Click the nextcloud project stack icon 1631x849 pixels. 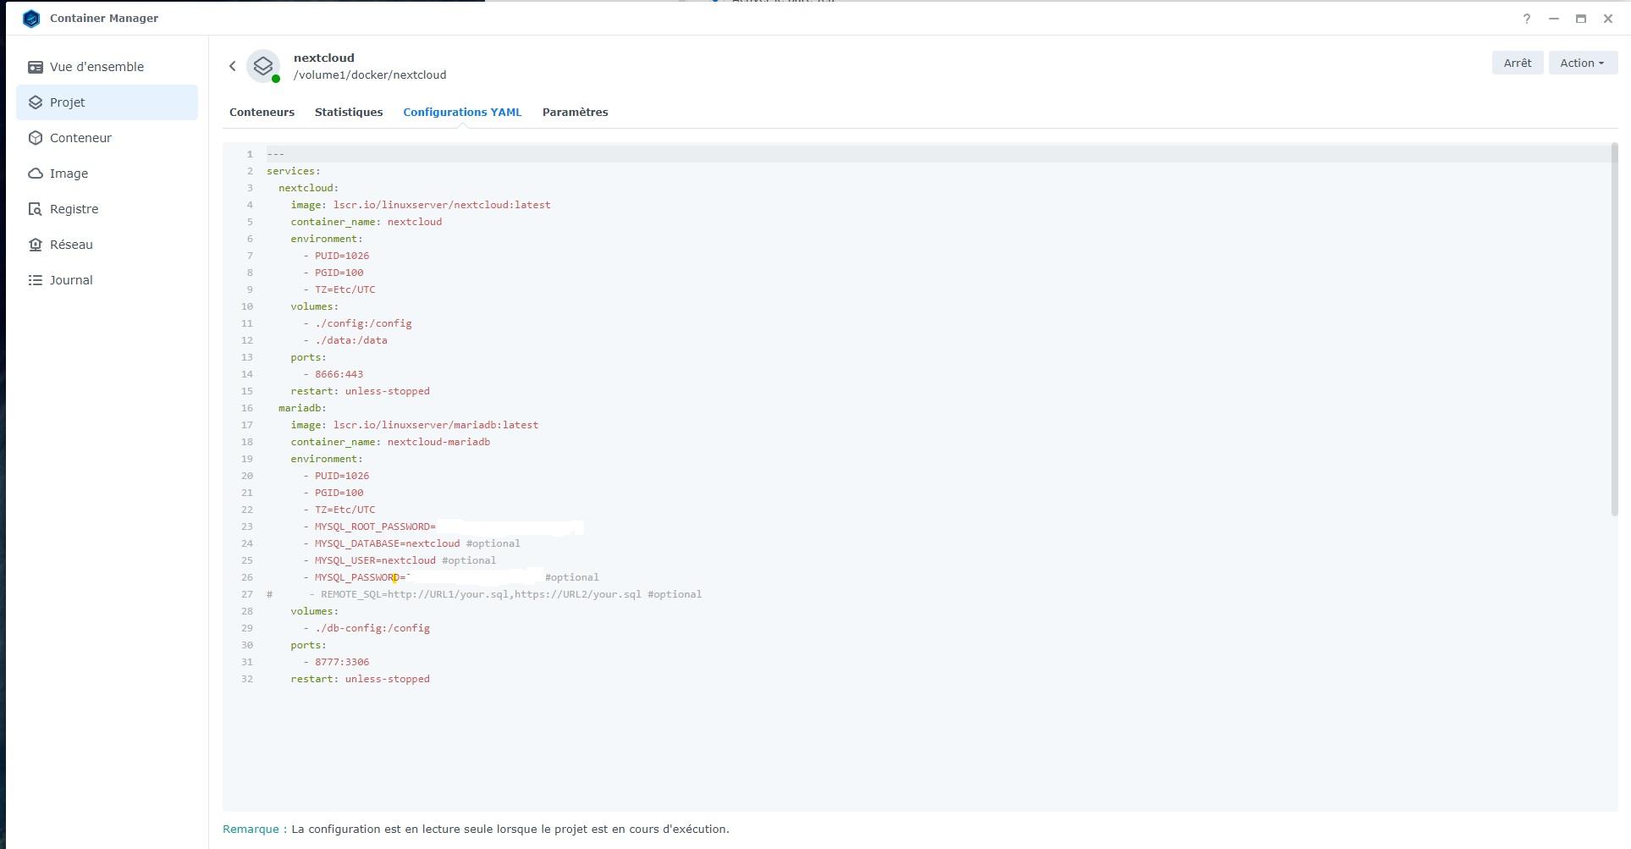coord(263,65)
